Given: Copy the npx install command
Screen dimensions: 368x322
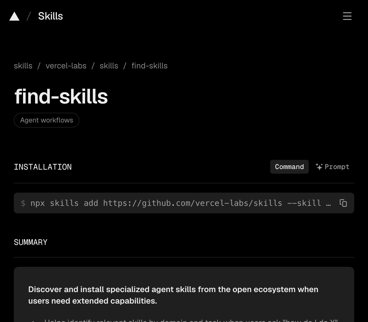Looking at the screenshot, I should (x=343, y=203).
